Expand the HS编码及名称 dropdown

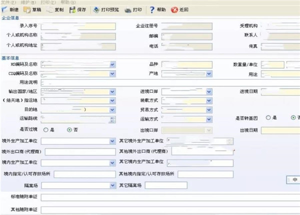pyautogui.click(x=112, y=64)
